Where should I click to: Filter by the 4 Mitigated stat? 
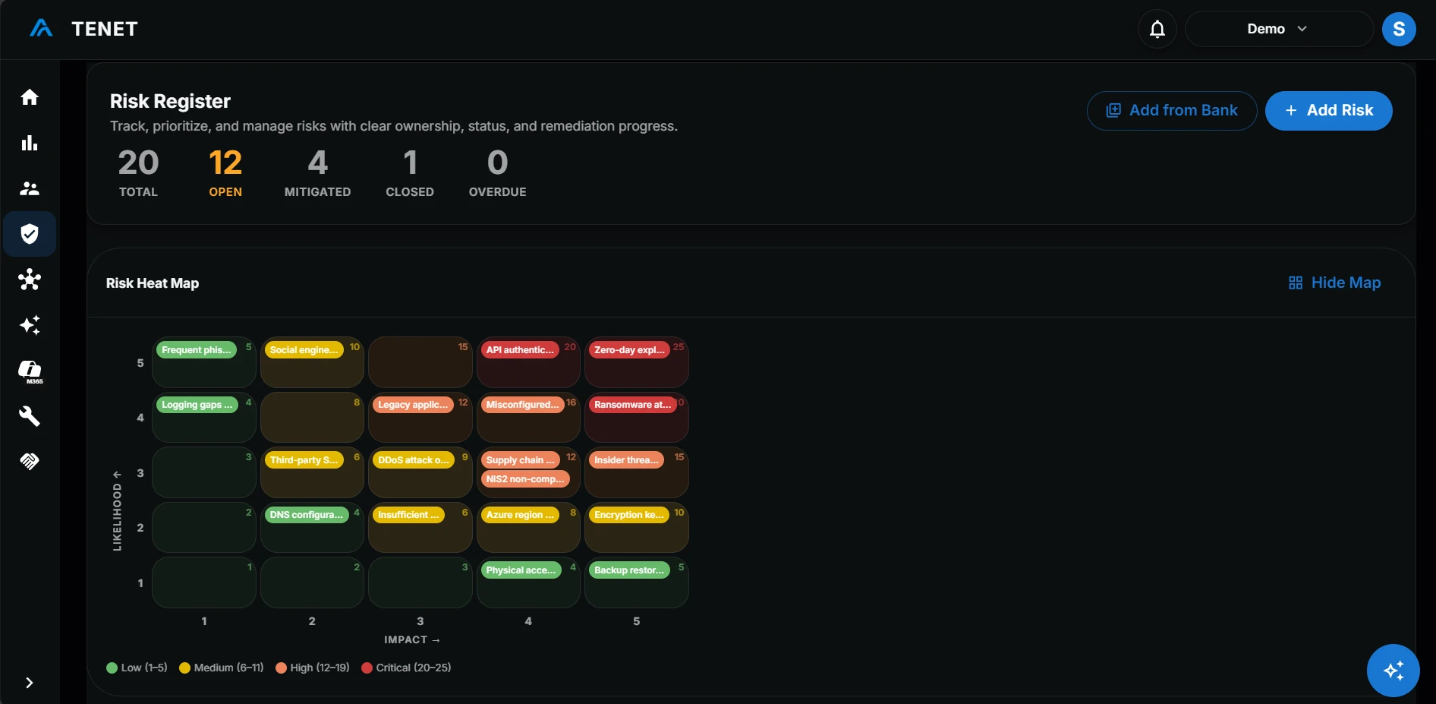tap(317, 173)
